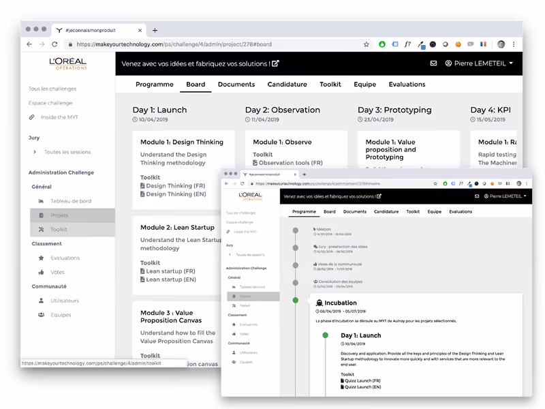The height and width of the screenshot is (409, 545).
Task: Expand Toutes les sessions chevron in the rear window
Action: (35, 152)
